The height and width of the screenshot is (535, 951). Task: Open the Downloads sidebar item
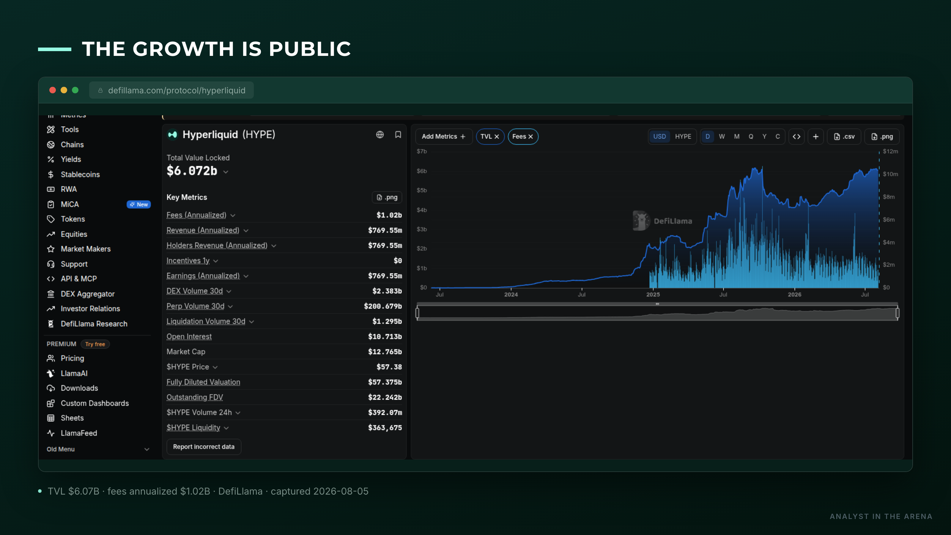pos(79,388)
